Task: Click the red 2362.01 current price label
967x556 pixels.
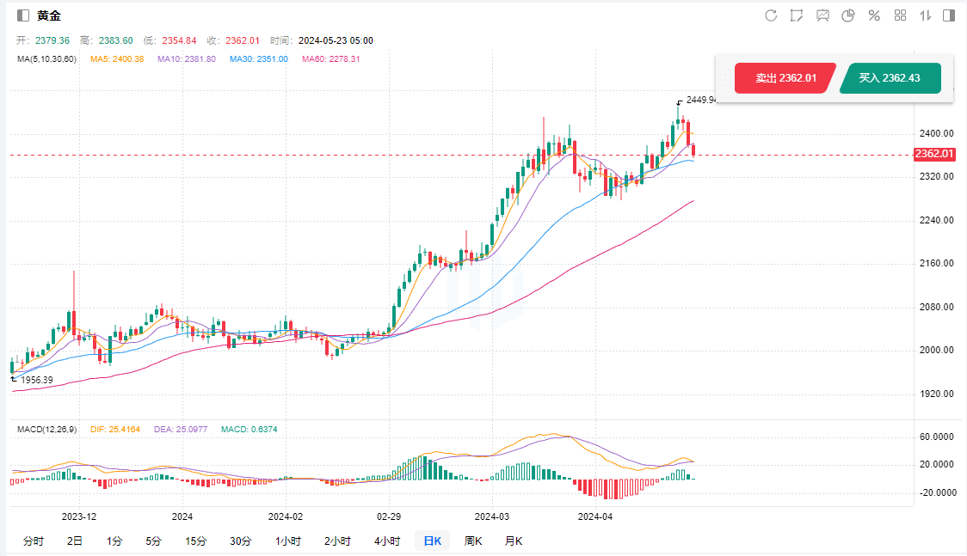Action: coord(934,155)
